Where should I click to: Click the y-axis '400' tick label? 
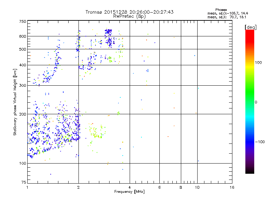pos(23,65)
